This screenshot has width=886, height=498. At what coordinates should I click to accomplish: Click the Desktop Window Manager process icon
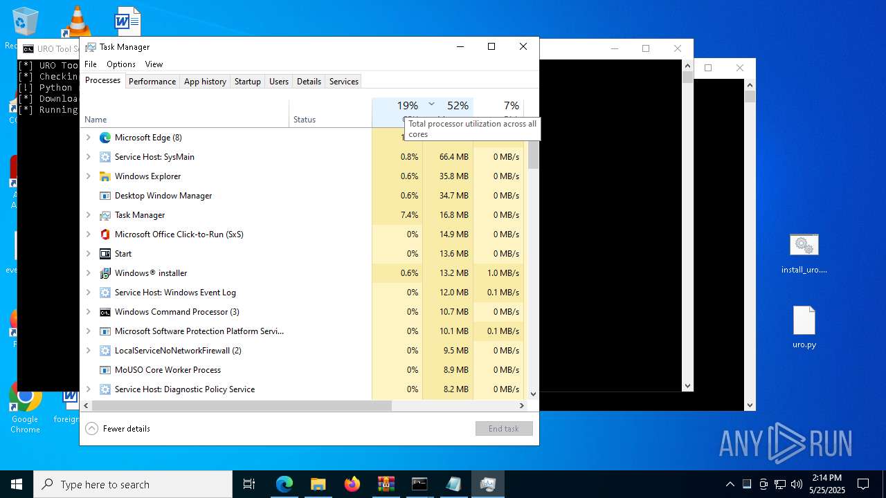(x=105, y=196)
